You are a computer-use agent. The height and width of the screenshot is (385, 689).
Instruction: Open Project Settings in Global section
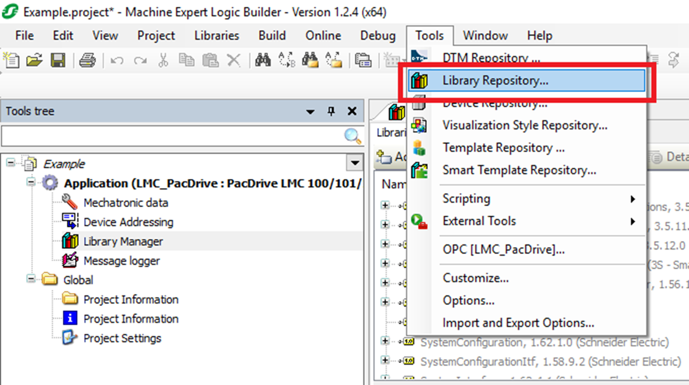pos(122,339)
